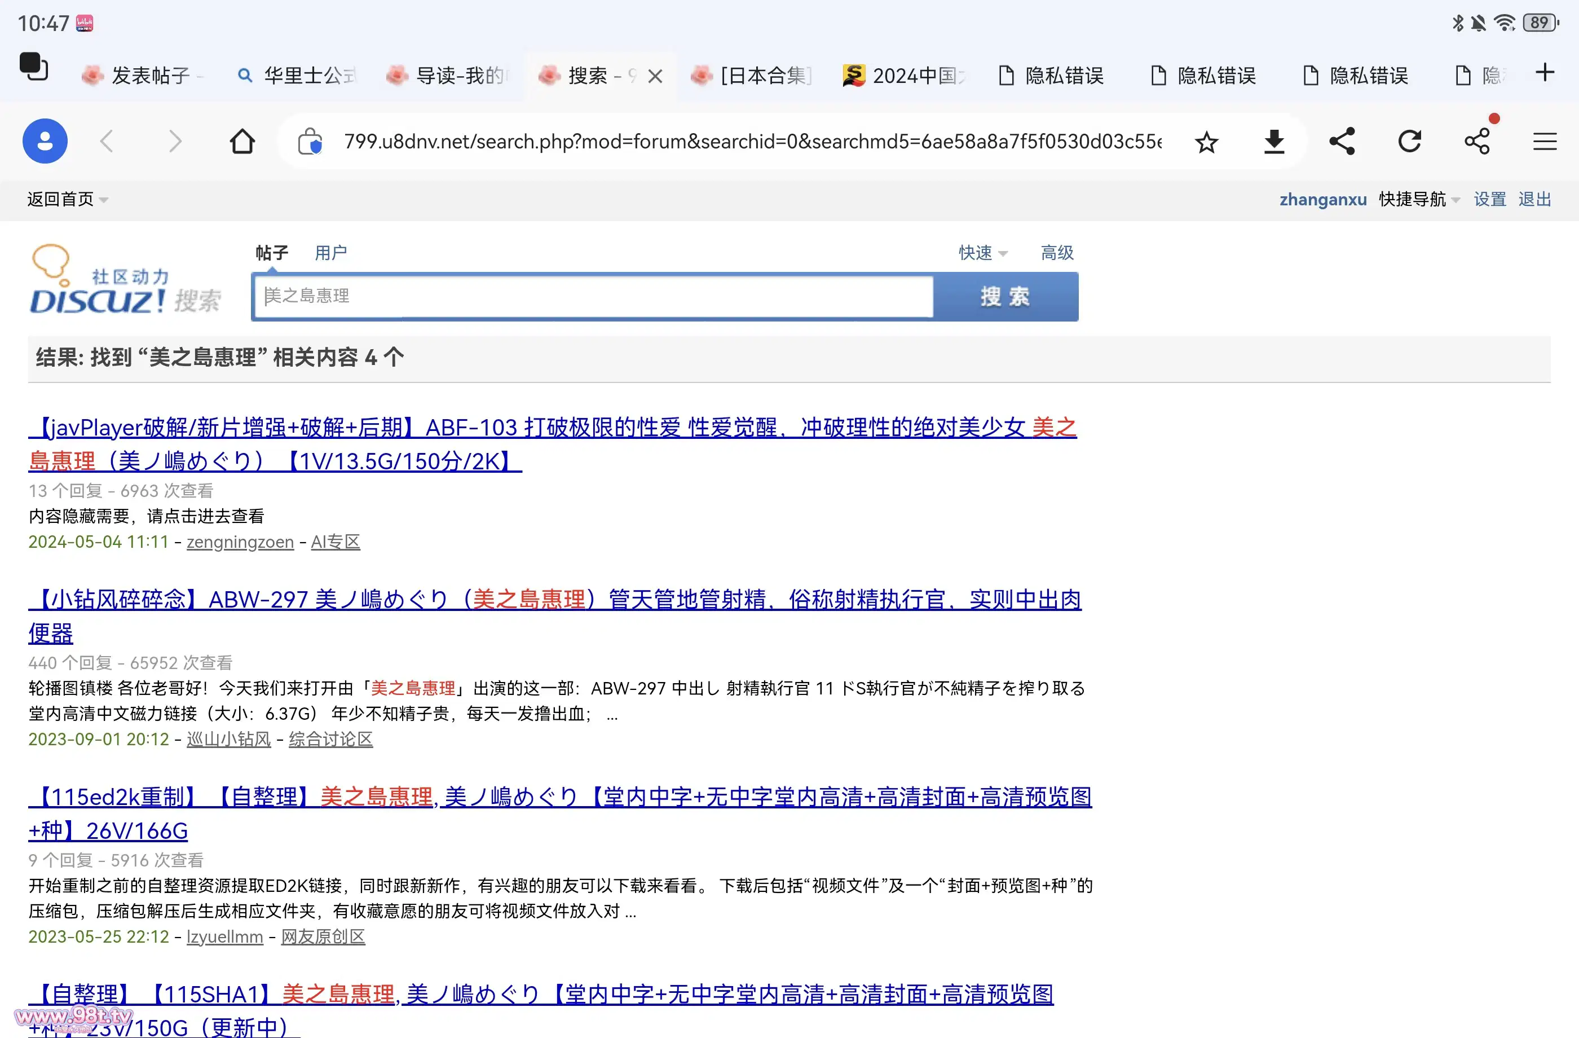Expand the 快捷导航 dropdown
The width and height of the screenshot is (1579, 1038).
[x=1419, y=199]
